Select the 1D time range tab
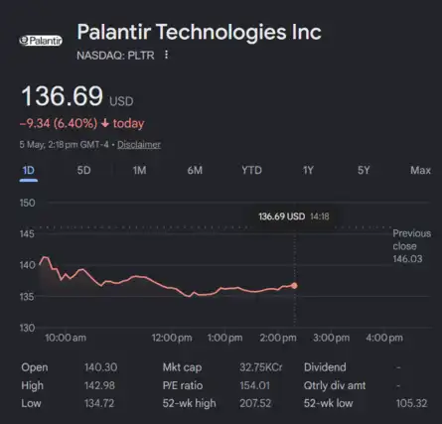Viewport: 442px width, 424px height. pyautogui.click(x=29, y=171)
